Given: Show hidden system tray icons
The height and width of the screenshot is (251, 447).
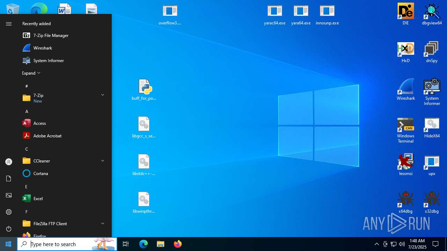Looking at the screenshot, I should pyautogui.click(x=376, y=244).
